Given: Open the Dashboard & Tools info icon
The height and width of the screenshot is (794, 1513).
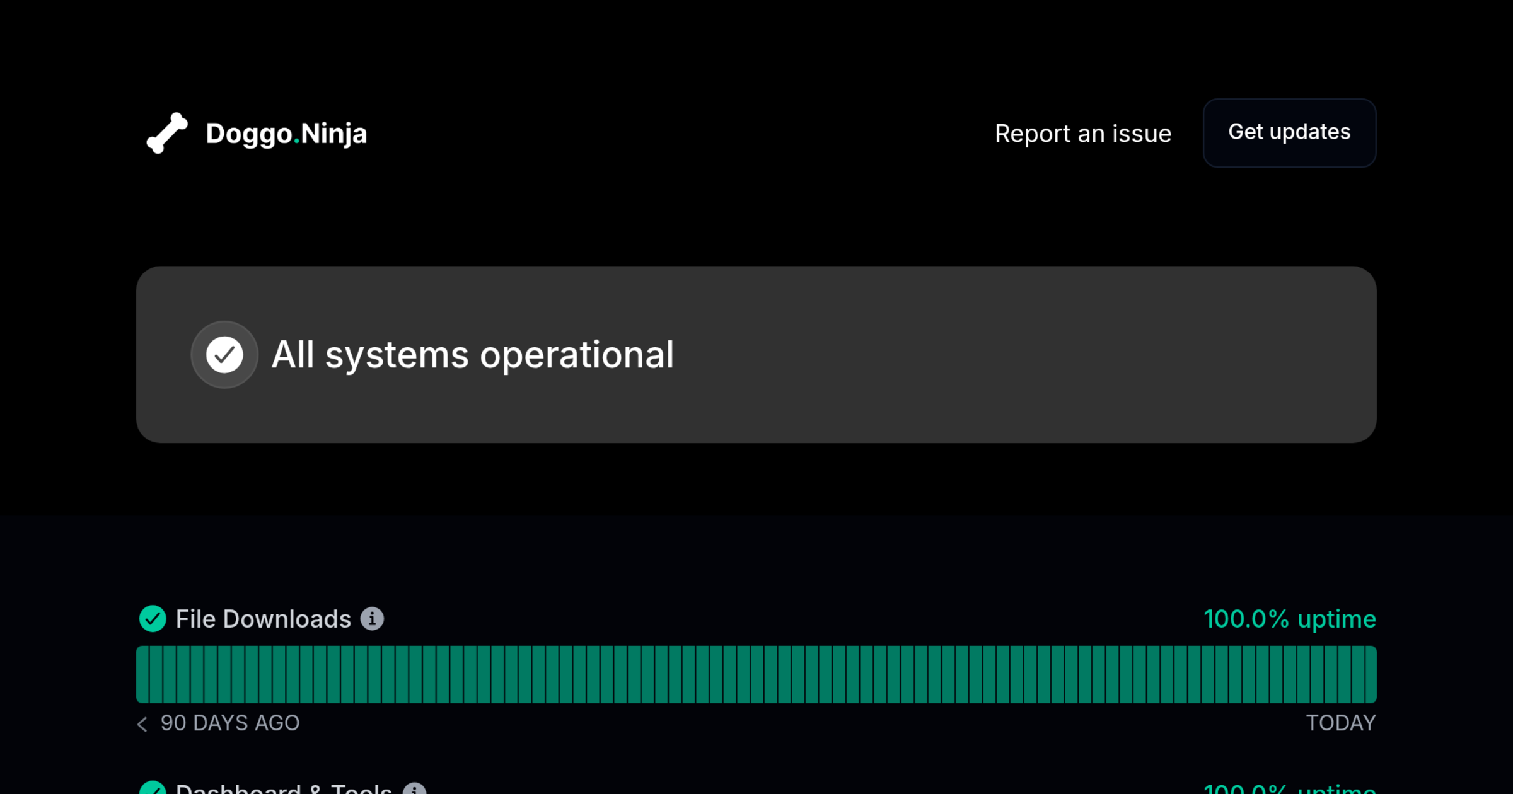Looking at the screenshot, I should 414,789.
